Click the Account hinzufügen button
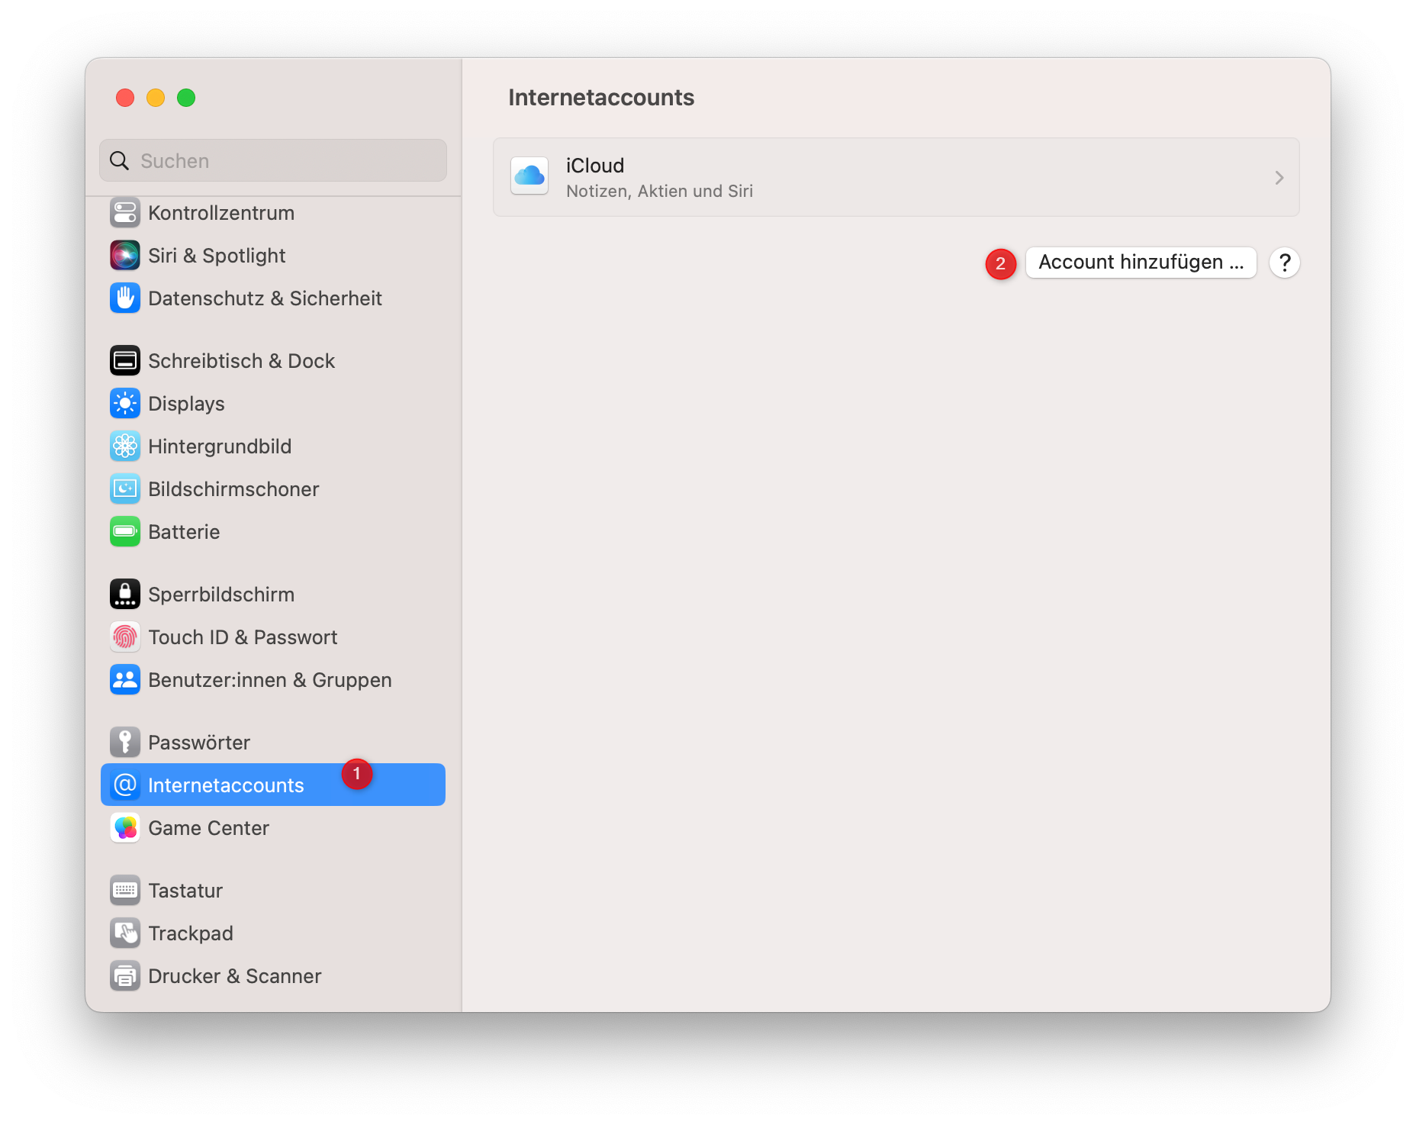Screen dimensions: 1416x1125 coord(1141,263)
